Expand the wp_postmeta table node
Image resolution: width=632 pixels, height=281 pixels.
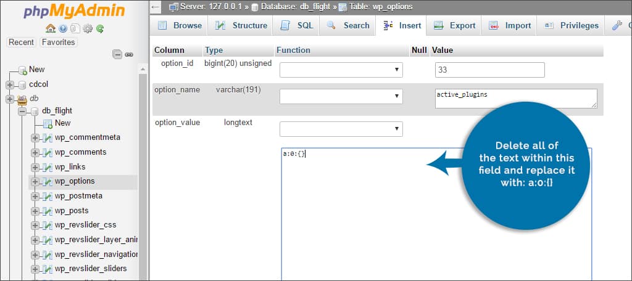point(35,197)
